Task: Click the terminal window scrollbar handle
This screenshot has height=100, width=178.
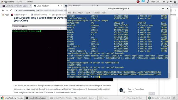Action: [169, 75]
